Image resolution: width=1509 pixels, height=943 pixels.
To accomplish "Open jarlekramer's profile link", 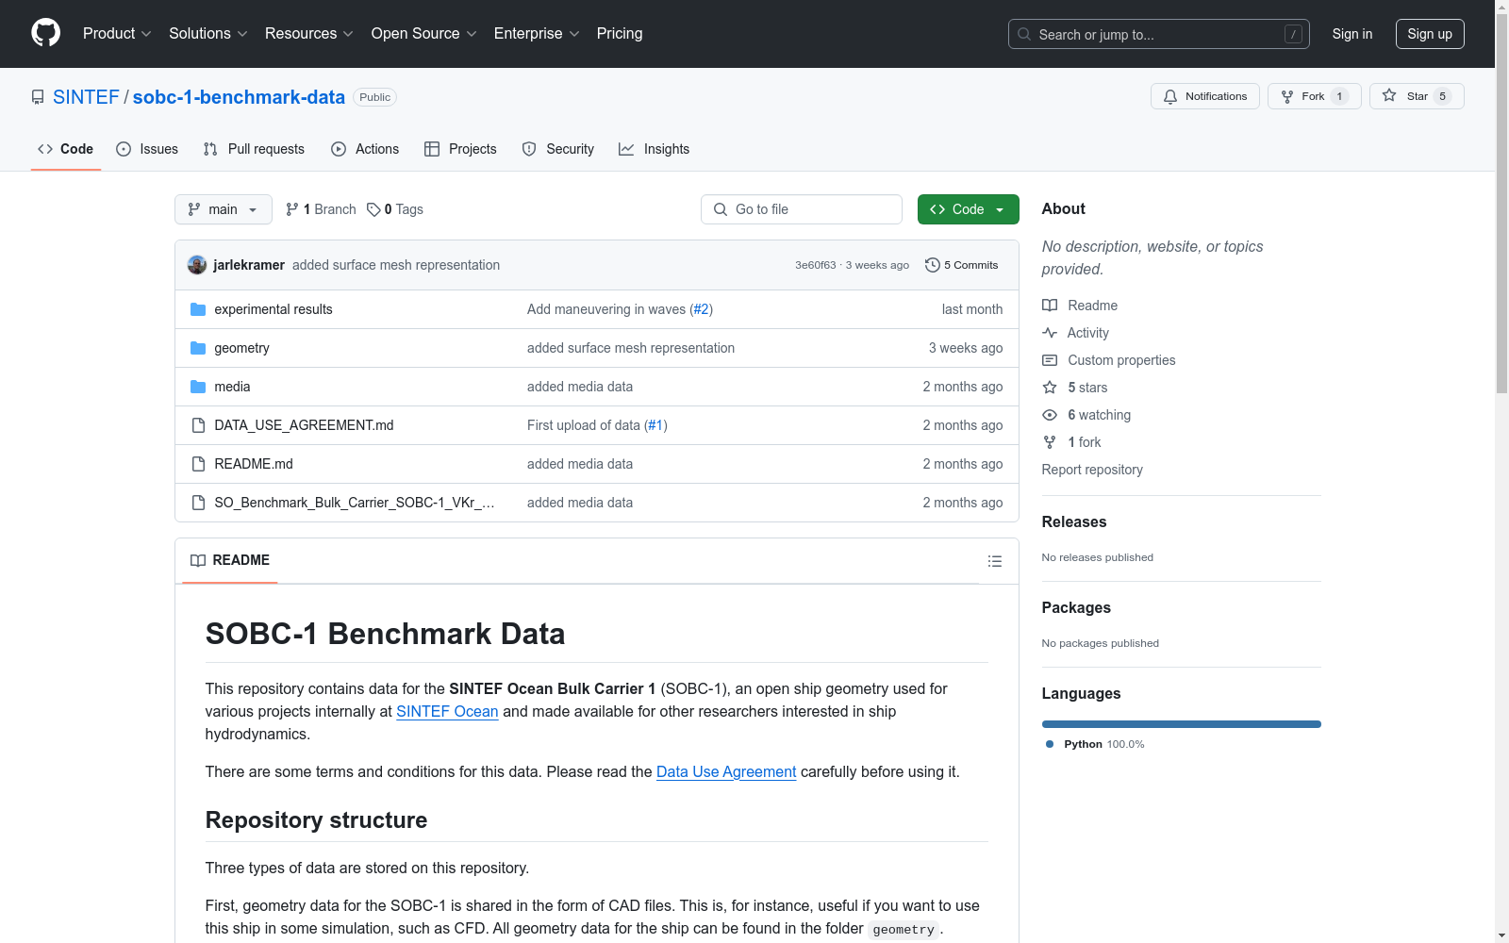I will pyautogui.click(x=249, y=265).
